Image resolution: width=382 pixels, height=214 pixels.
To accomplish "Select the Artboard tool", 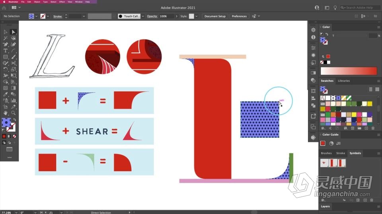I will tap(5, 107).
